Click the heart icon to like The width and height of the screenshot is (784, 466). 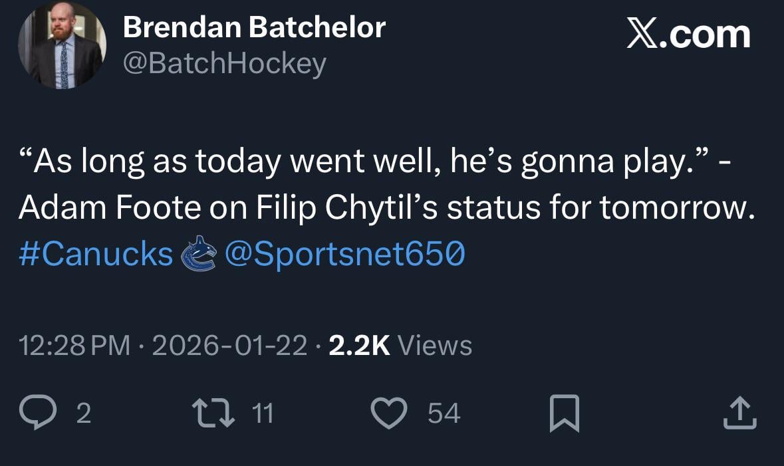coord(390,413)
